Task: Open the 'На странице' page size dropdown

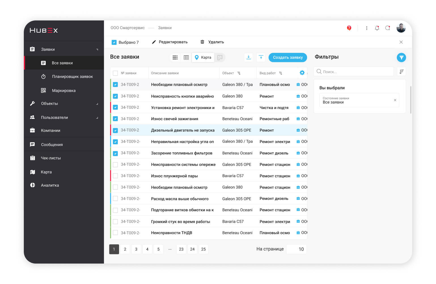Action: tap(297, 249)
